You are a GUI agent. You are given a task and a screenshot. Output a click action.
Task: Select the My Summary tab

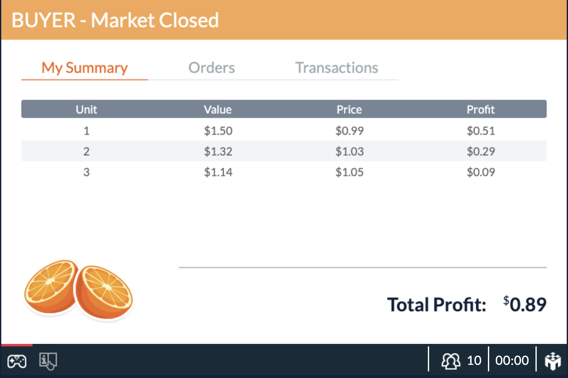tap(85, 68)
